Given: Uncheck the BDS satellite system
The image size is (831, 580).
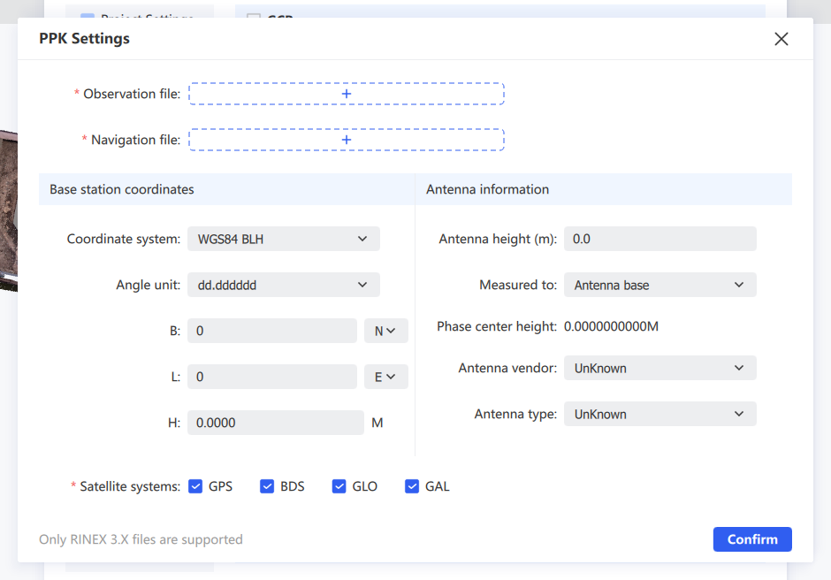Looking at the screenshot, I should coord(267,486).
